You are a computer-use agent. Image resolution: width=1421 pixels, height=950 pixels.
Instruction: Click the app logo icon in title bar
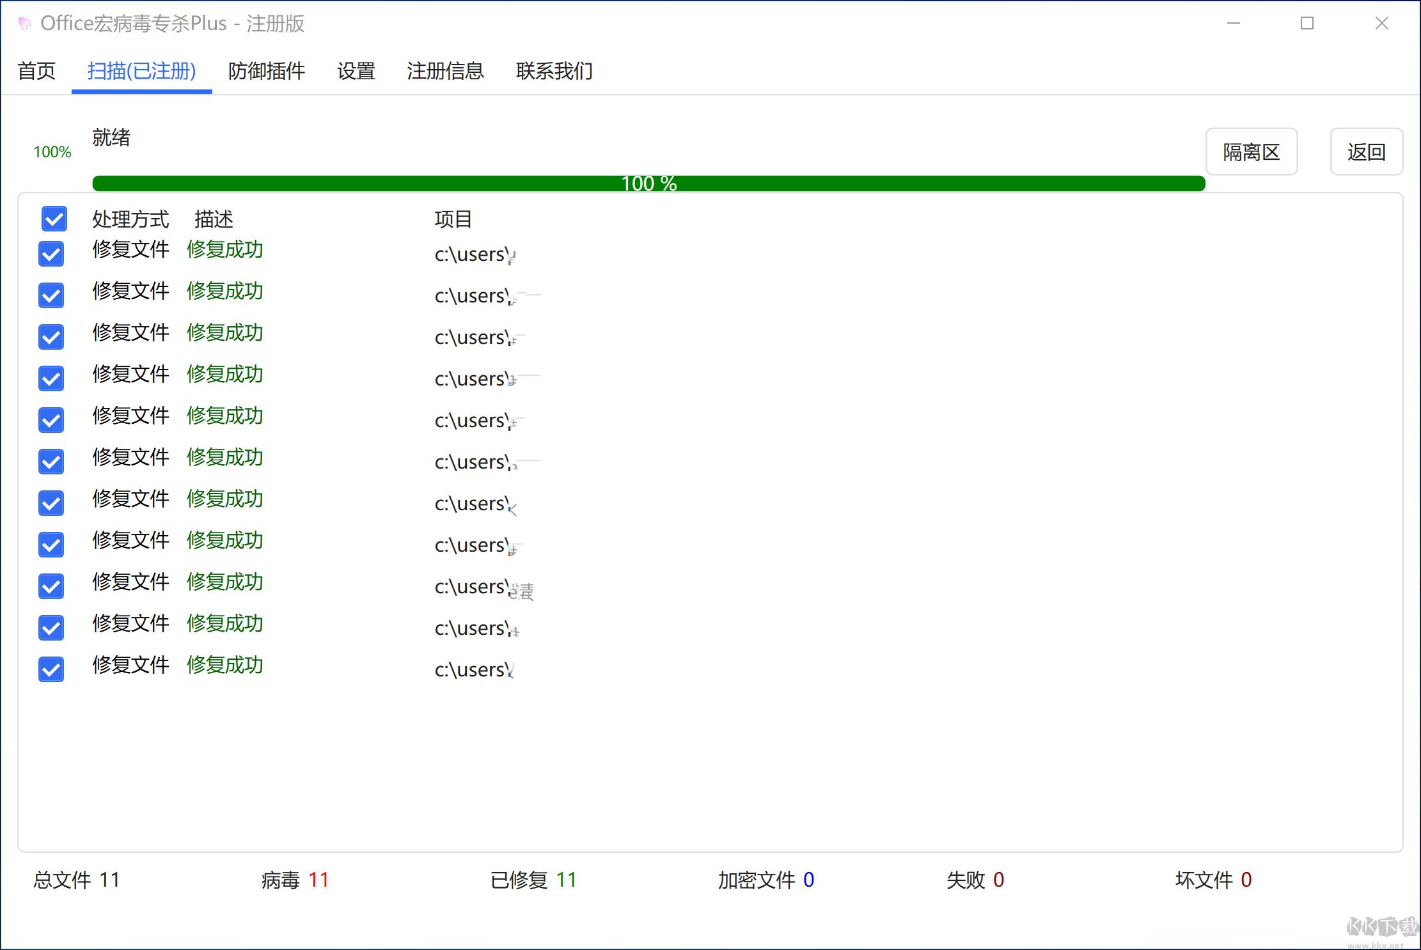(24, 23)
